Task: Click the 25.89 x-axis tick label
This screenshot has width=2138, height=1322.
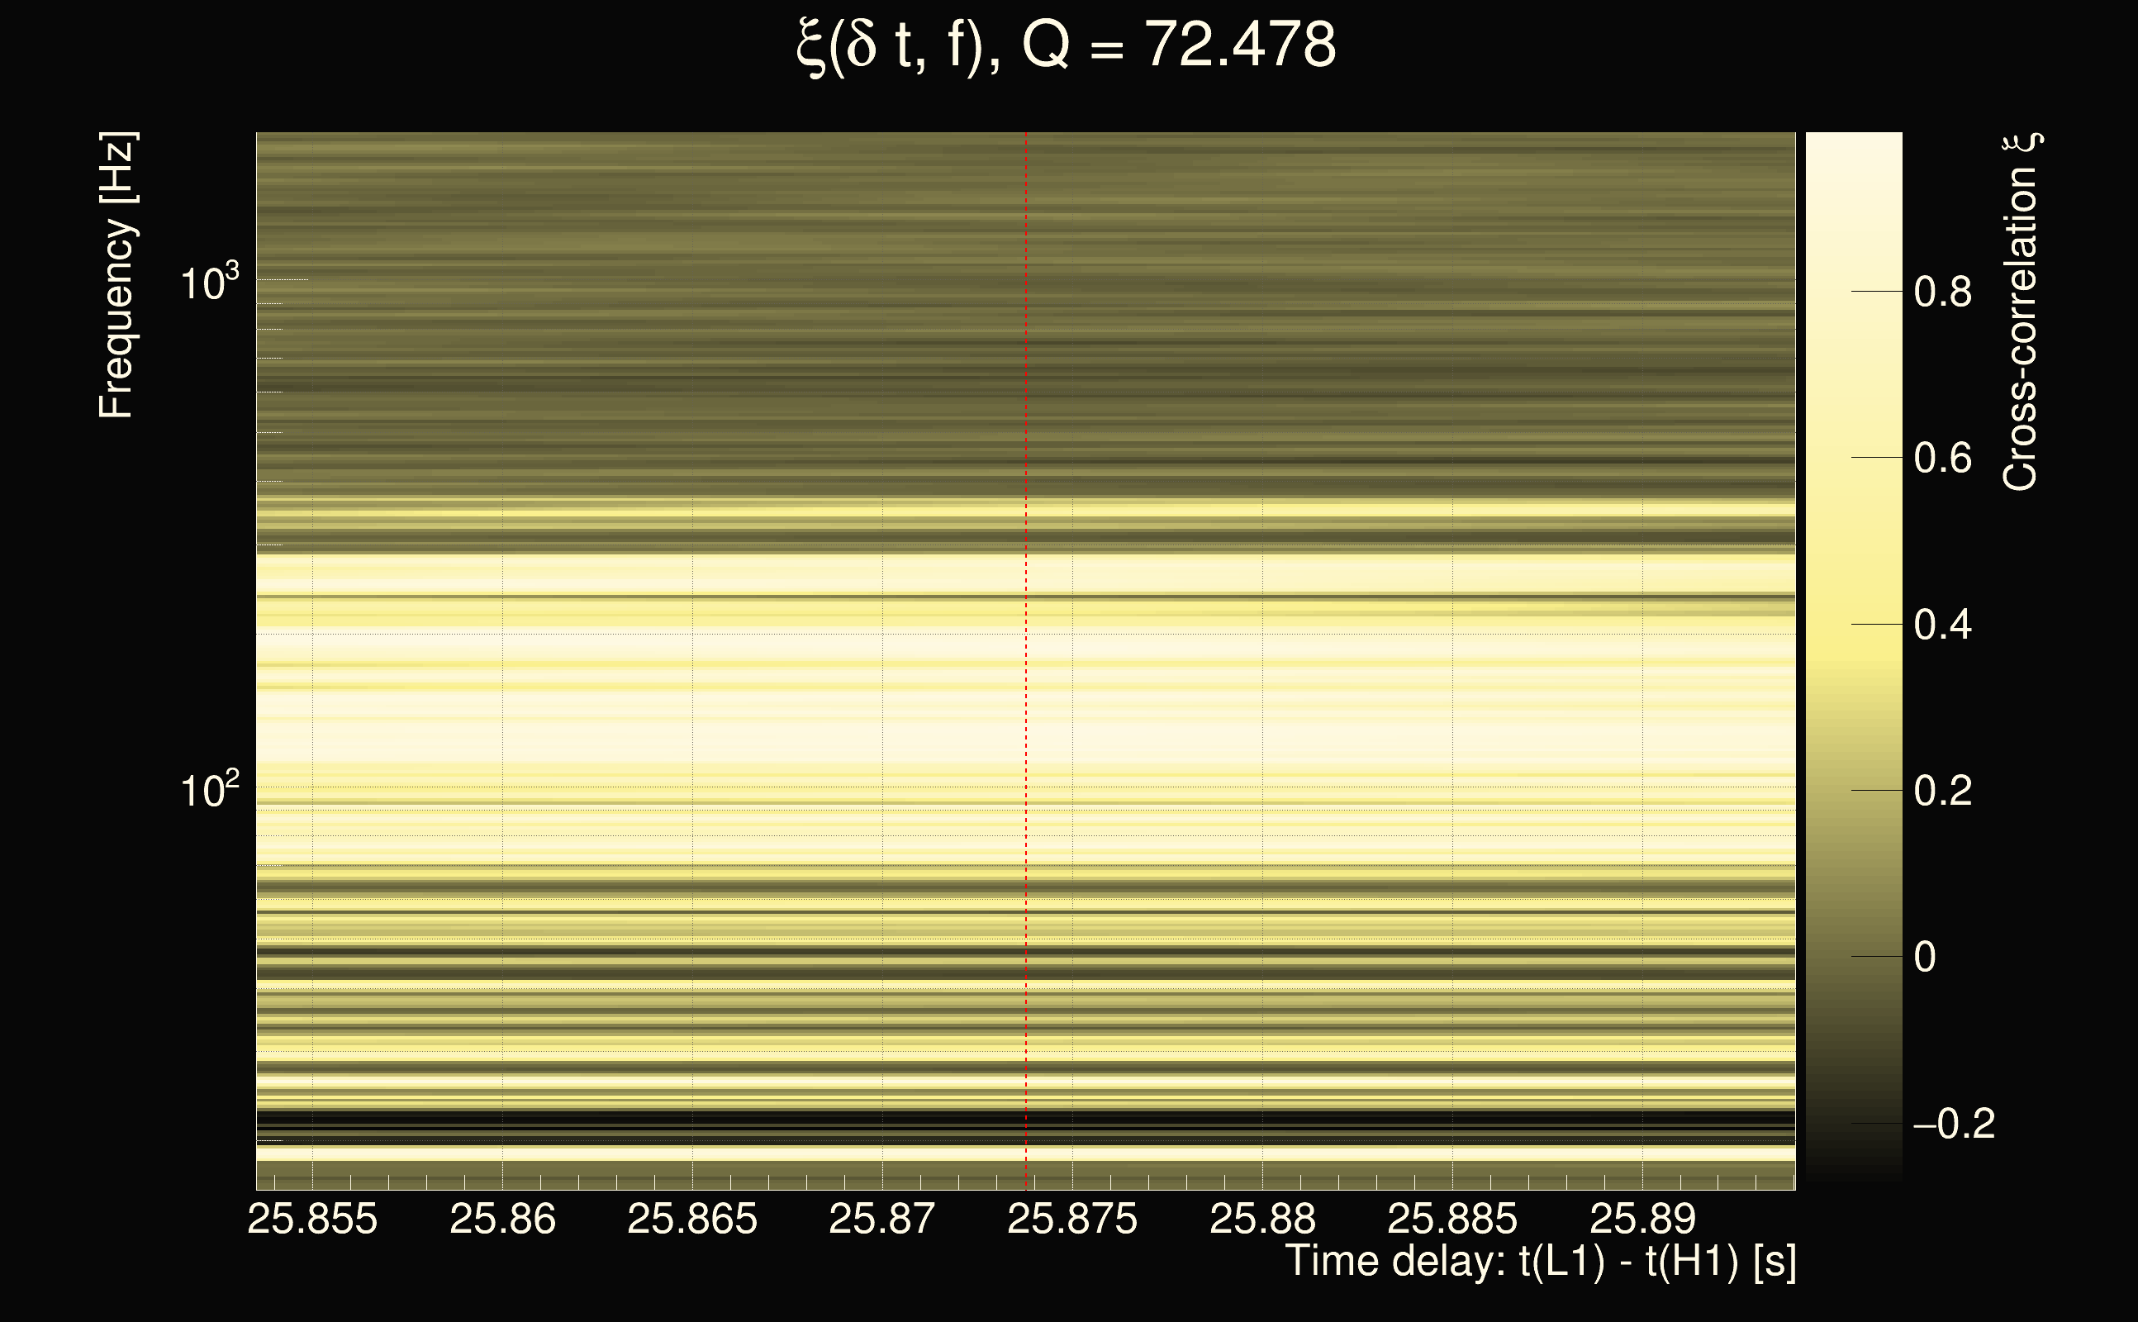Action: point(1642,1219)
